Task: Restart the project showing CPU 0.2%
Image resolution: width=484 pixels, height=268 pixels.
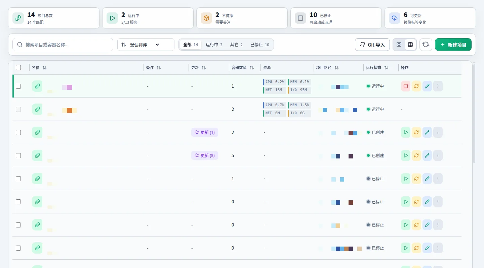Action: click(x=416, y=86)
